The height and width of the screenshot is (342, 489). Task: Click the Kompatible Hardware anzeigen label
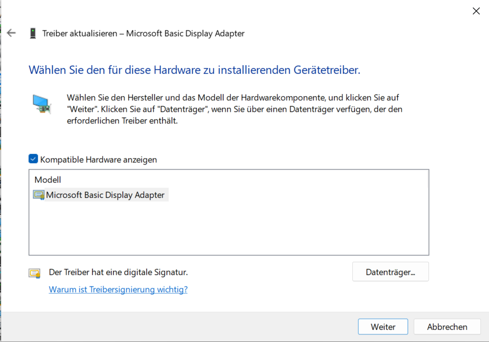pos(99,160)
